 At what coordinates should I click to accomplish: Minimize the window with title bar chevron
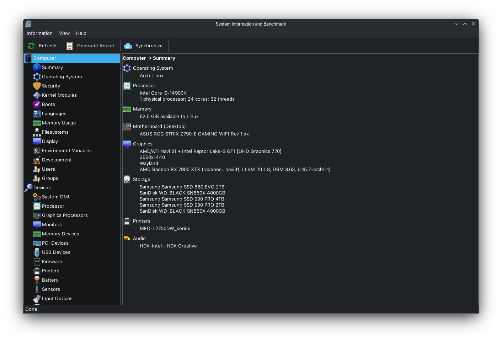point(456,24)
